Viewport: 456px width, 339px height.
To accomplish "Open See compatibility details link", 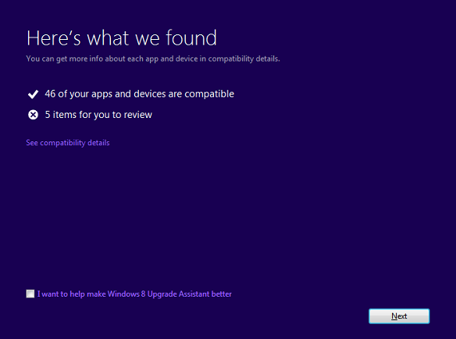I will [68, 143].
